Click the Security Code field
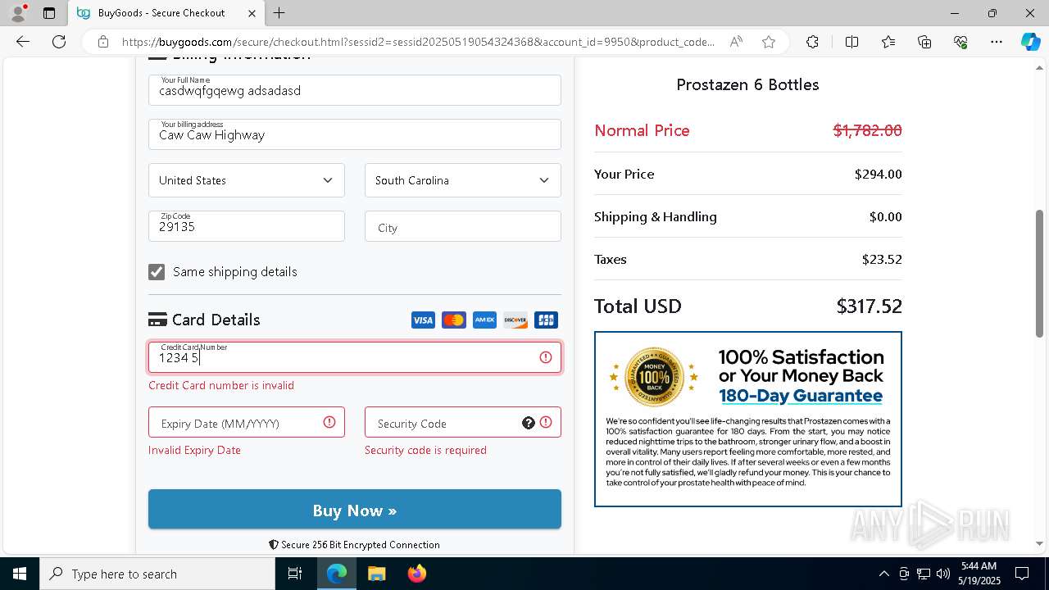This screenshot has height=590, width=1049. pos(463,422)
